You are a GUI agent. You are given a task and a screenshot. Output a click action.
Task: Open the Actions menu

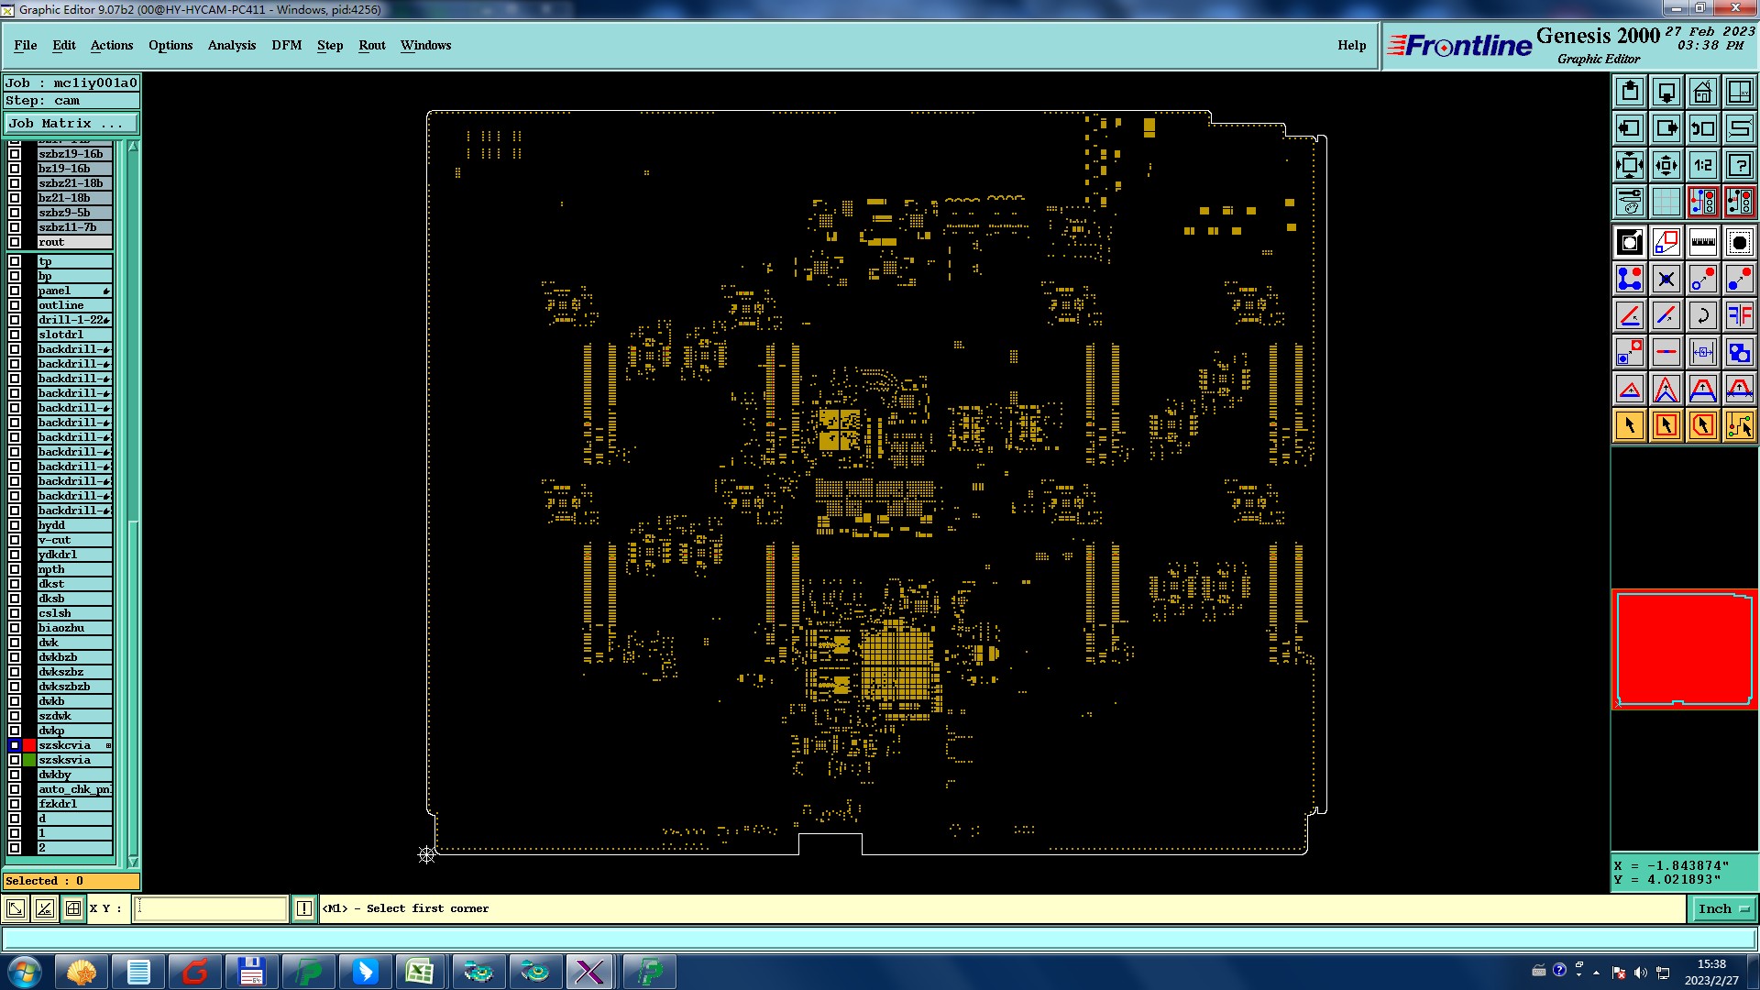[x=112, y=45]
